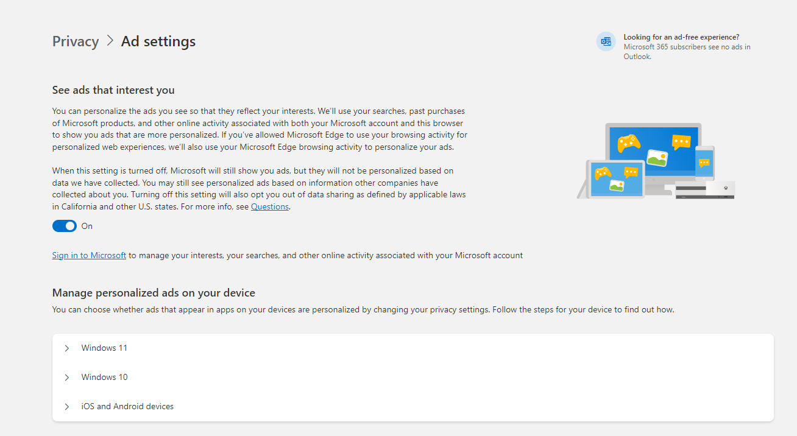The image size is (797, 436).
Task: Click the chevron beside Windows 11
Action: (x=66, y=348)
